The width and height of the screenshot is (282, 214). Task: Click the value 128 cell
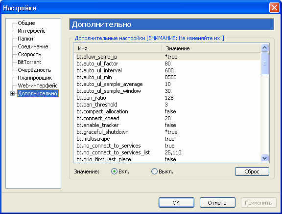tap(169, 98)
